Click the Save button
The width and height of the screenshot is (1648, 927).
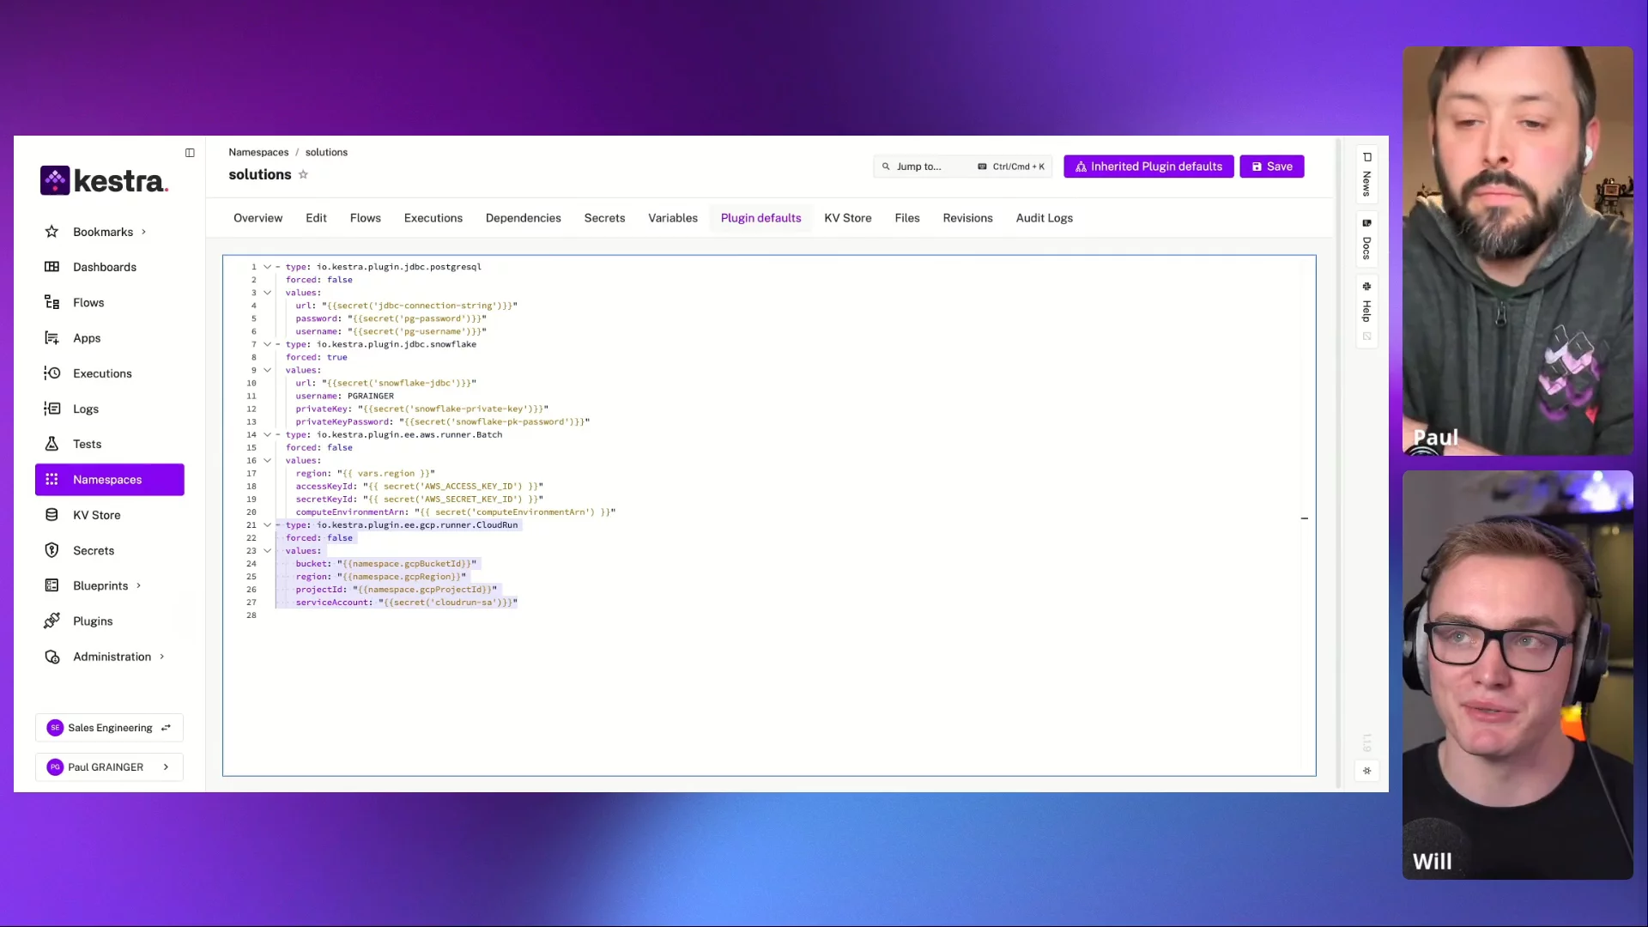point(1271,167)
